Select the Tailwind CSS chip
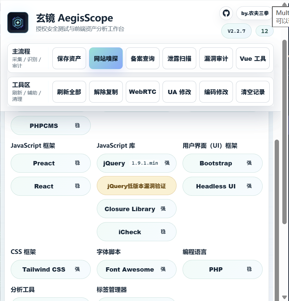289x301 pixels. click(51, 269)
